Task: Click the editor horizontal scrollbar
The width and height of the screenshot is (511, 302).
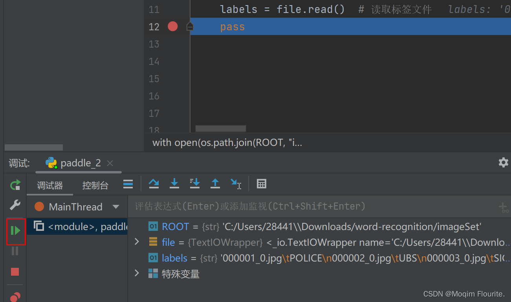Action: (x=221, y=129)
